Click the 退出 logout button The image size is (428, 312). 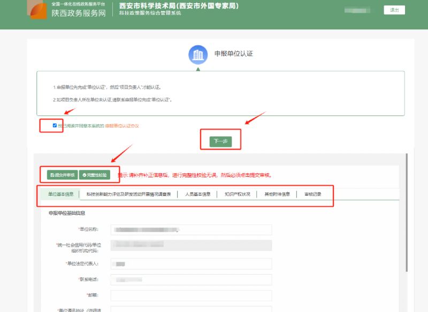point(394,10)
